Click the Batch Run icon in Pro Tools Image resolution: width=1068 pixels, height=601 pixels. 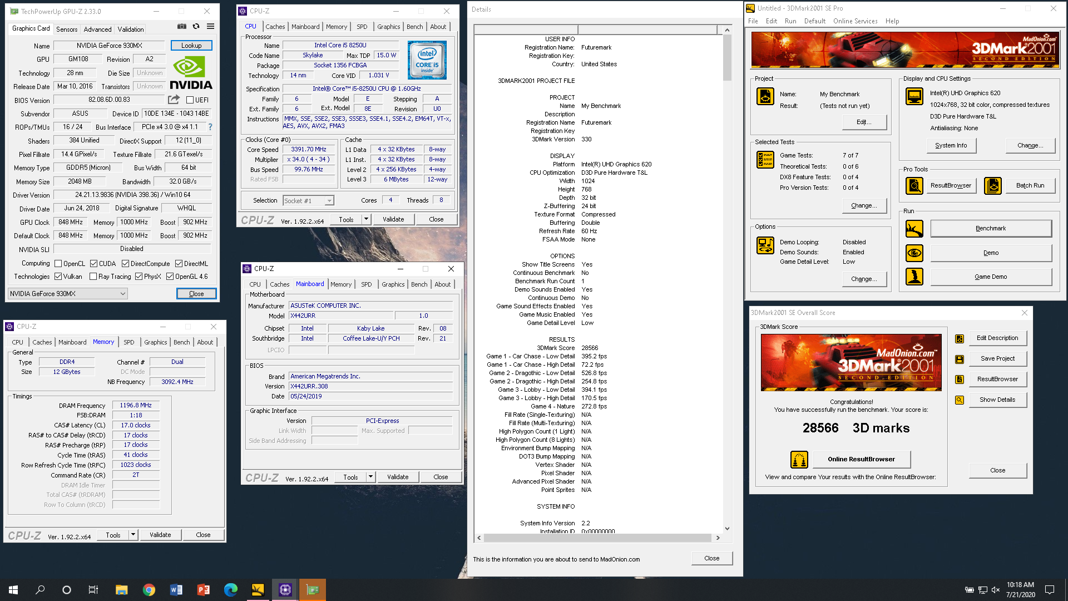993,185
